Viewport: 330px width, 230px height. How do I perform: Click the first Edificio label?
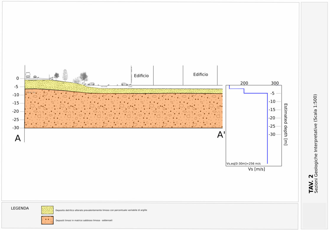tap(141, 76)
